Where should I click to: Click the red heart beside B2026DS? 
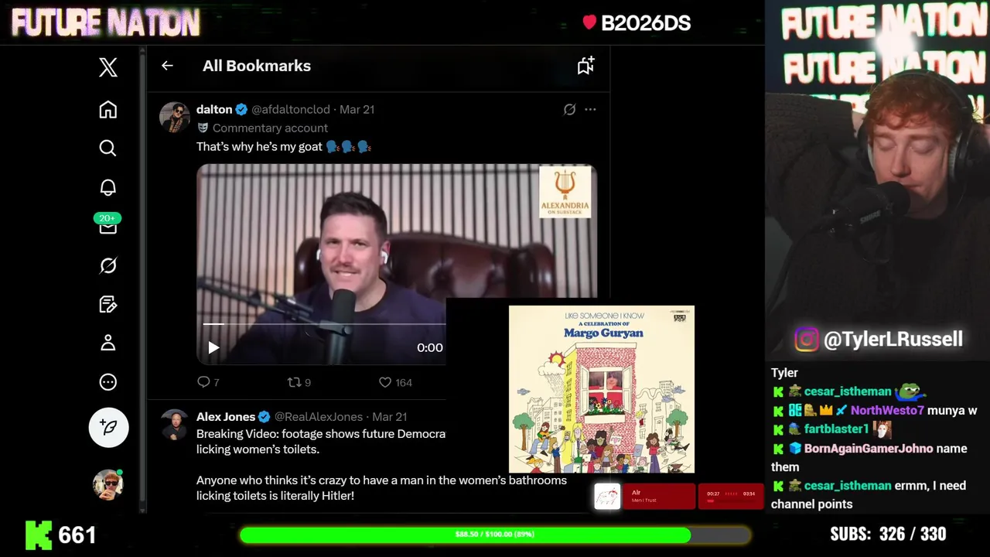[589, 22]
